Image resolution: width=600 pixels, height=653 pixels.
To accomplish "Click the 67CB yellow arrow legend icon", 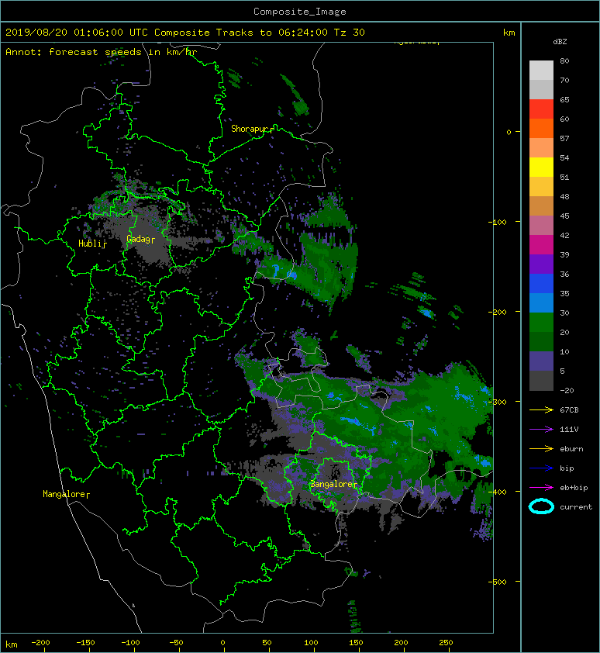I will [541, 409].
